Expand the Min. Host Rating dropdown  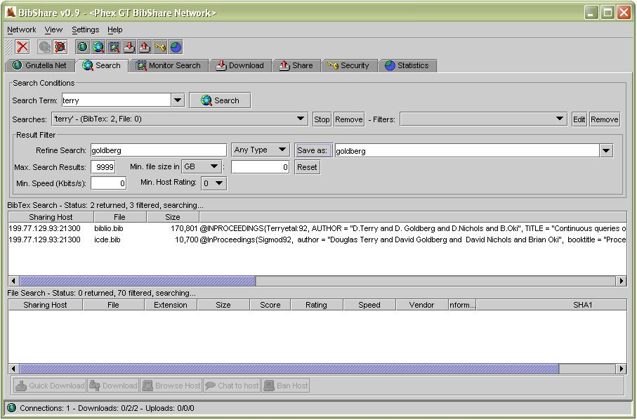(x=214, y=183)
